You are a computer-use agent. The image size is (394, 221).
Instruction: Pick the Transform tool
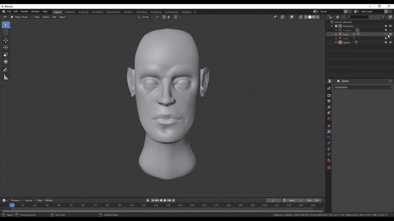point(6,61)
